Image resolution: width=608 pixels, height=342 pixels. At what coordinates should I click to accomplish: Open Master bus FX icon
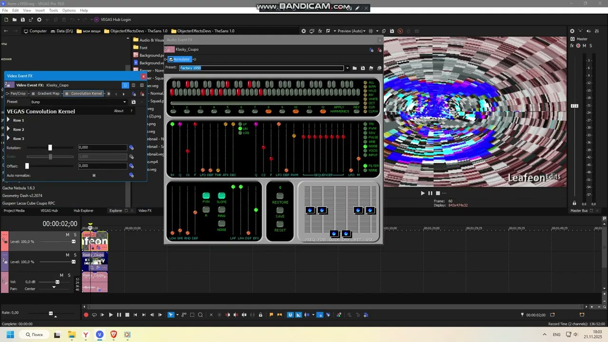click(x=572, y=46)
